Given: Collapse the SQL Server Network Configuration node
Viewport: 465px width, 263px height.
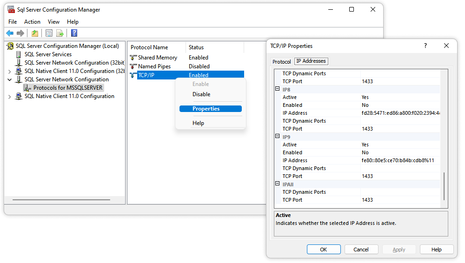Looking at the screenshot, I should pyautogui.click(x=9, y=80).
